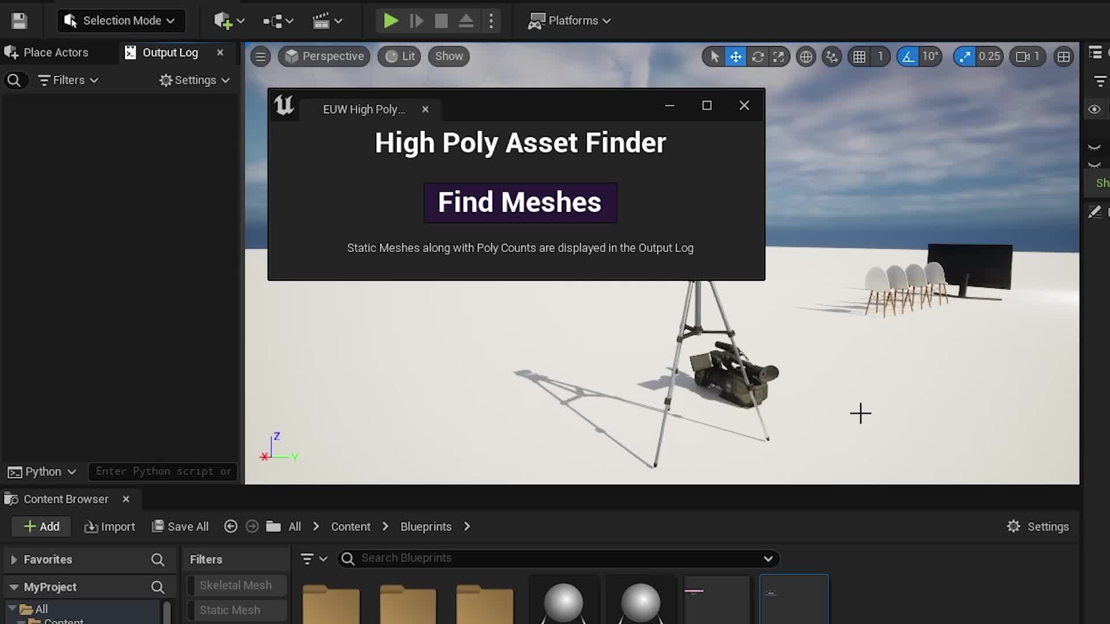The width and height of the screenshot is (1110, 624).
Task: Toggle world/local coordinate system globe icon
Action: 806,56
